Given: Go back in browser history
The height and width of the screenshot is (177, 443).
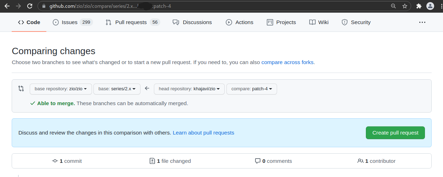Looking at the screenshot, I should pyautogui.click(x=7, y=6).
